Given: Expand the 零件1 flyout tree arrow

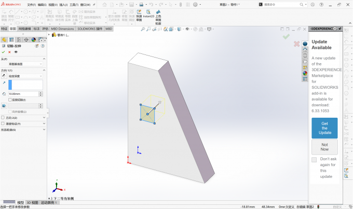Looking at the screenshot, I should click(x=49, y=35).
